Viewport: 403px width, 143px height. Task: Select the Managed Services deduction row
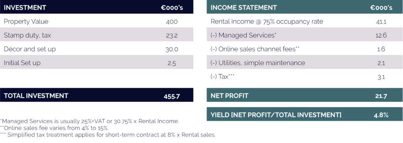[x=305, y=35]
